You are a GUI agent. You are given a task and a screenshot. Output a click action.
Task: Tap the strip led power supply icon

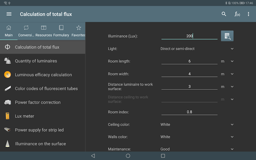click(7, 130)
